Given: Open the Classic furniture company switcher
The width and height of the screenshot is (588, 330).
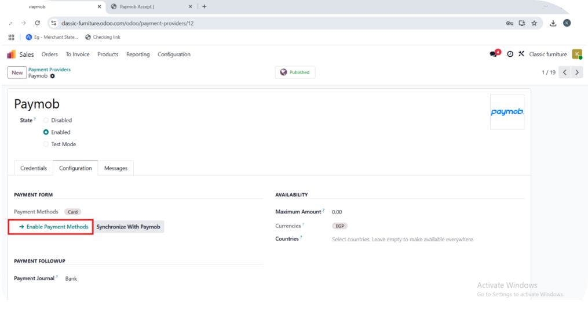Looking at the screenshot, I should [547, 55].
